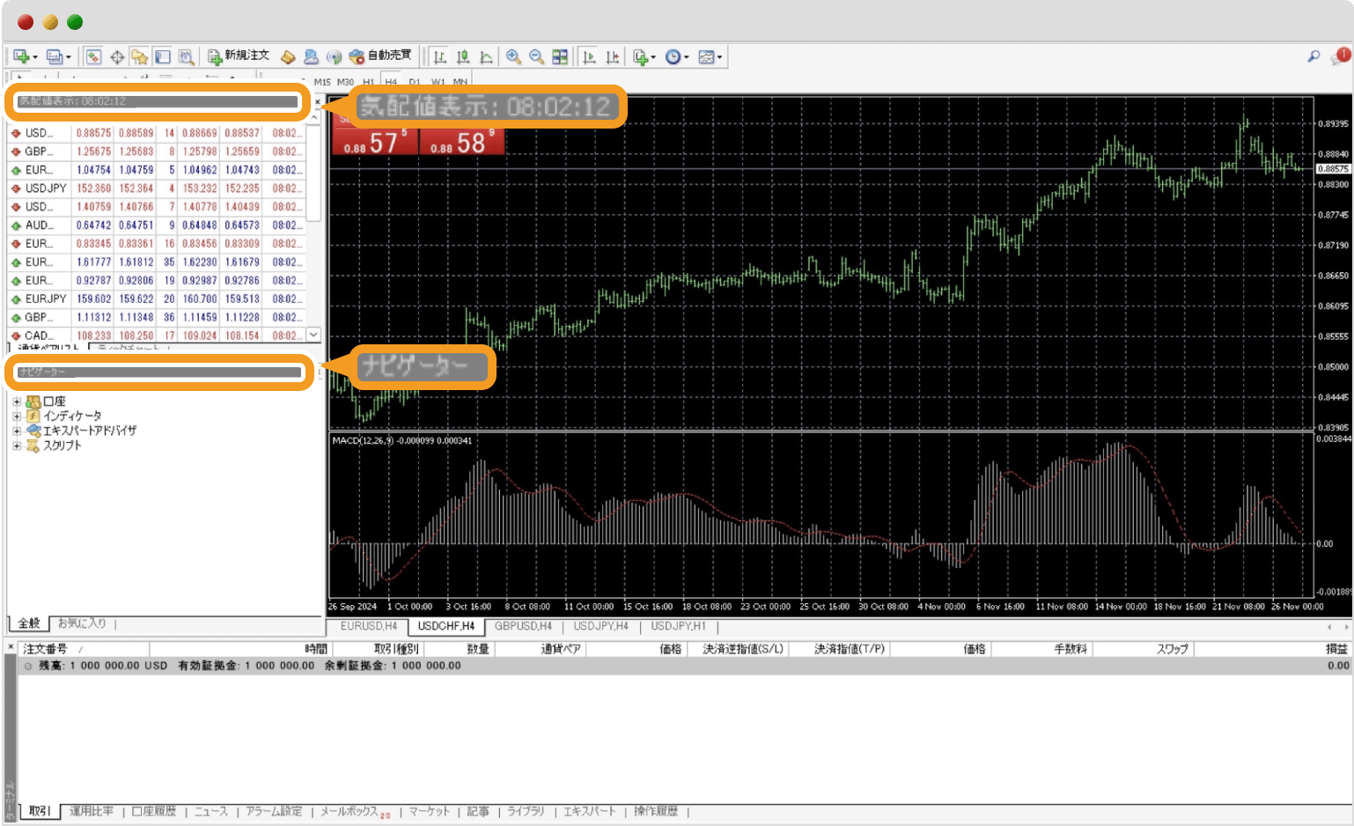Open the Strategy Tester icon

pyautogui.click(x=186, y=57)
